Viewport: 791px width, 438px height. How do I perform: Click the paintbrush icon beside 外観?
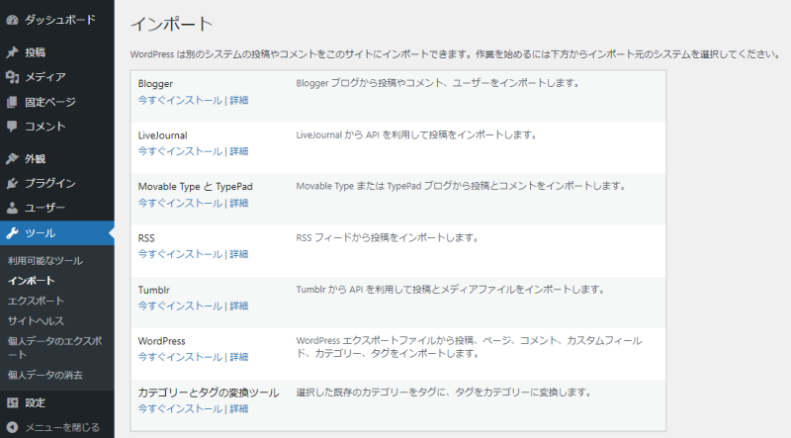click(x=11, y=158)
